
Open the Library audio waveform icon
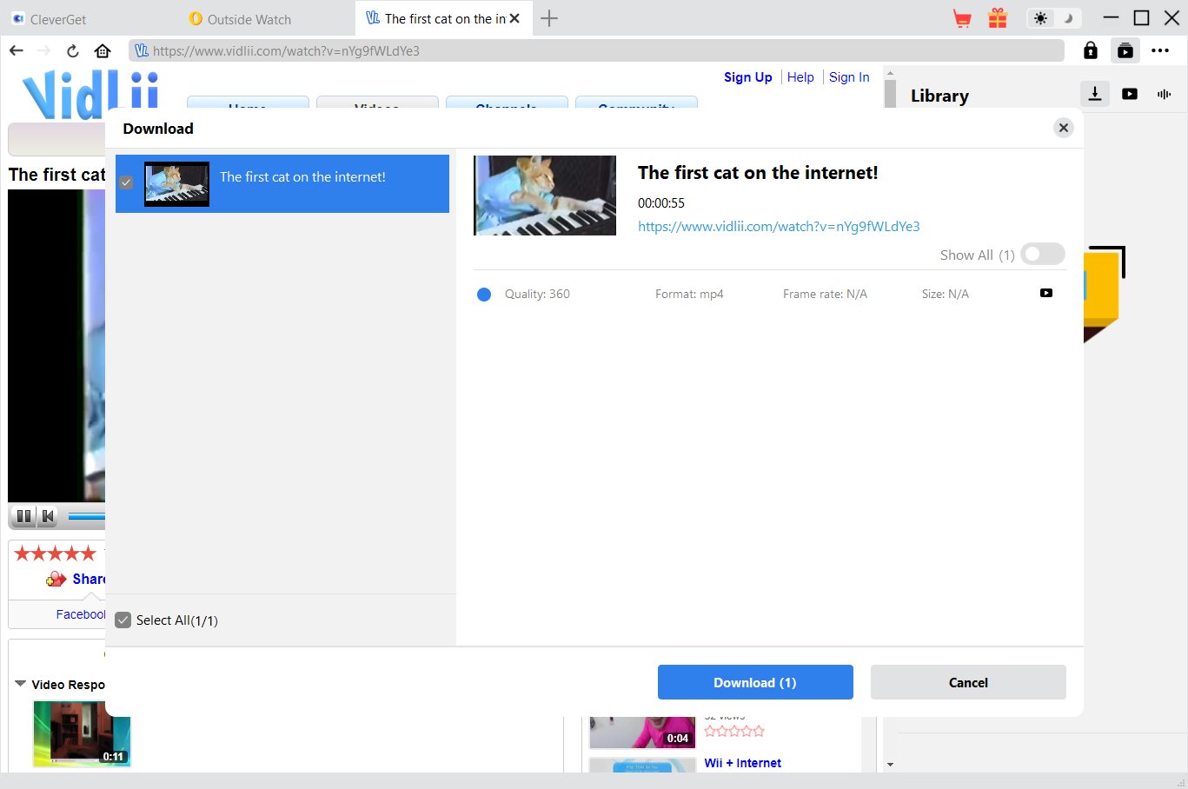(1164, 94)
